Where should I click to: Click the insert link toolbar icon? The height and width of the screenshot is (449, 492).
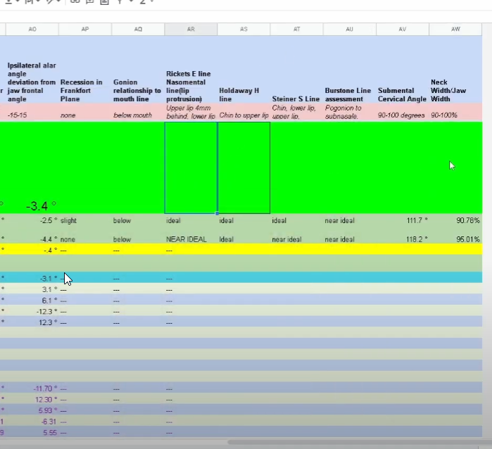click(x=74, y=1)
